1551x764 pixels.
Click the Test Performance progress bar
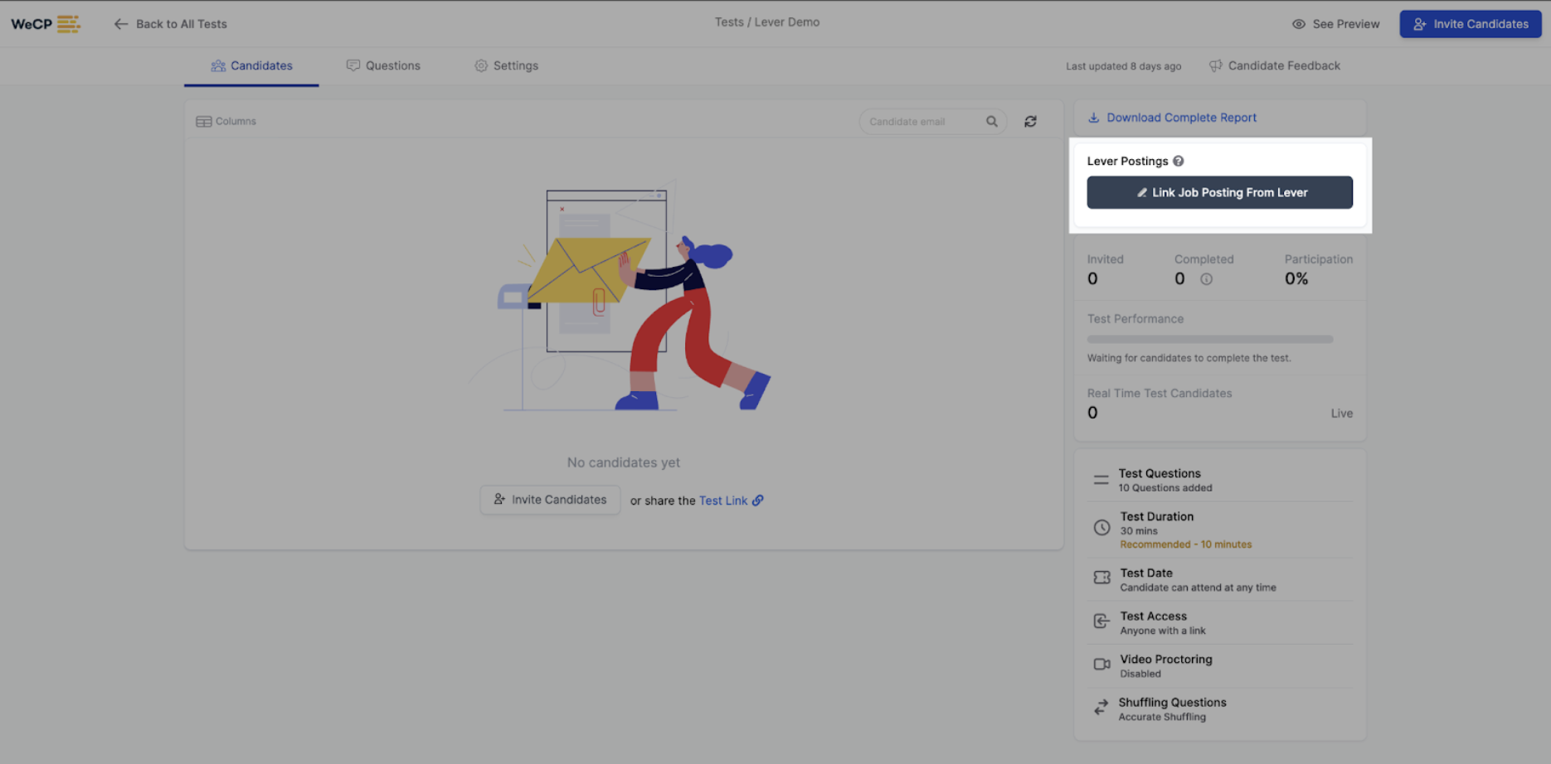pyautogui.click(x=1210, y=339)
